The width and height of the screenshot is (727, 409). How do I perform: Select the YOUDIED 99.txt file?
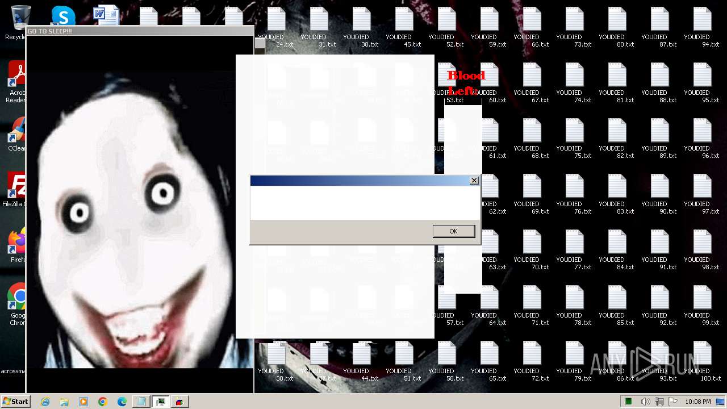pos(702,306)
